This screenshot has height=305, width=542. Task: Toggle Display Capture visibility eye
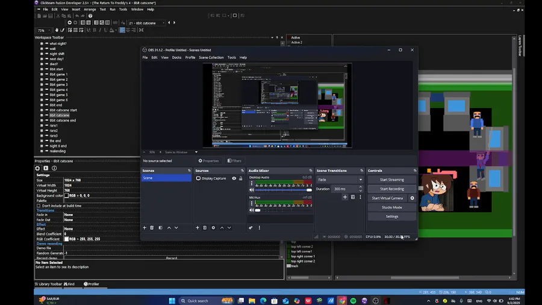click(234, 178)
